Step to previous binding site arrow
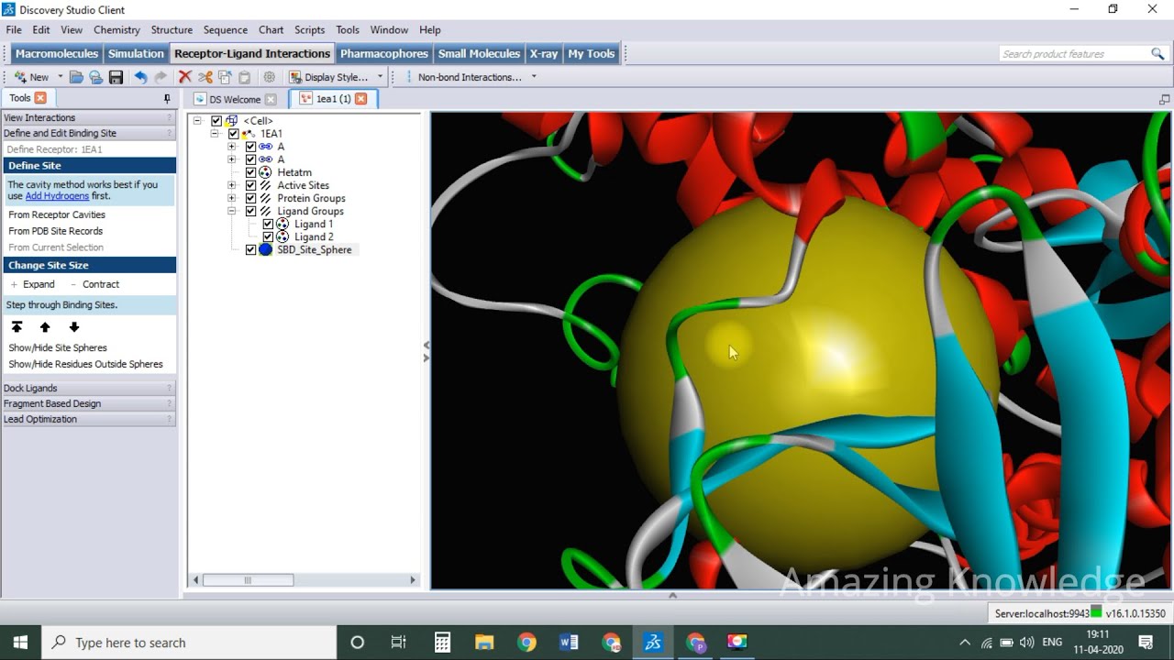 pos(45,327)
